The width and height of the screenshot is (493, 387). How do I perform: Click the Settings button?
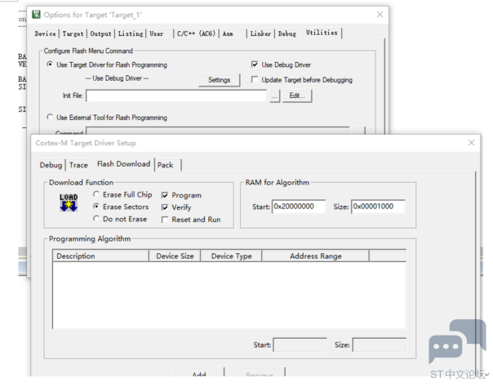(x=219, y=80)
